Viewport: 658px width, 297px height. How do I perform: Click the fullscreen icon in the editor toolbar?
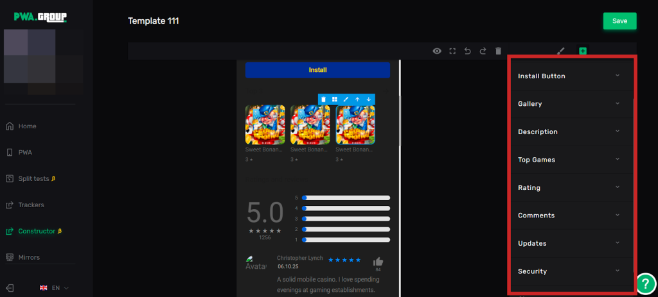pyautogui.click(x=452, y=51)
